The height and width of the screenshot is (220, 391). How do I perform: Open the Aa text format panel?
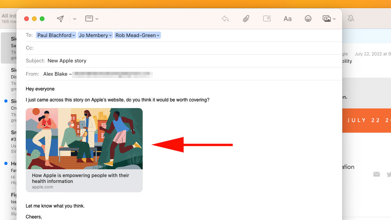pyautogui.click(x=288, y=19)
